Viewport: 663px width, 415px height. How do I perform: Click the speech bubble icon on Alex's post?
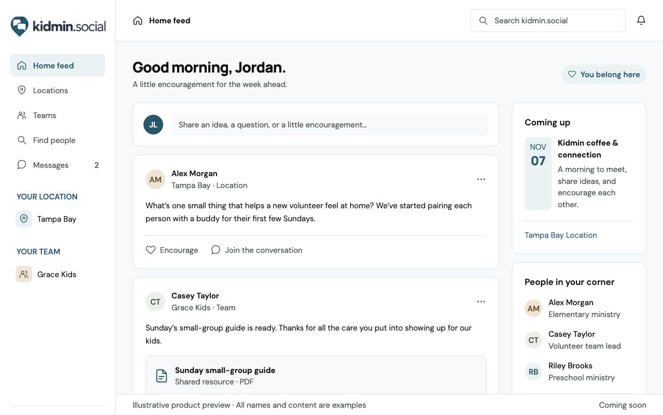tap(215, 250)
